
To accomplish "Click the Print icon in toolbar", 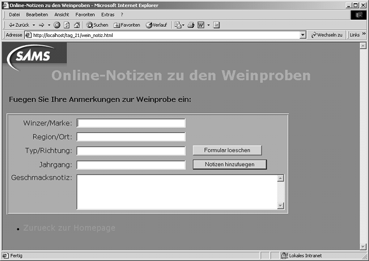I will point(191,25).
